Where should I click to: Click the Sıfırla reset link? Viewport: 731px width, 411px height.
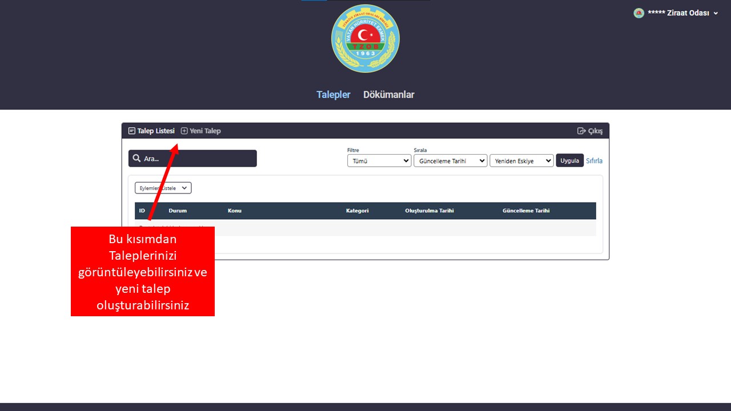(594, 161)
